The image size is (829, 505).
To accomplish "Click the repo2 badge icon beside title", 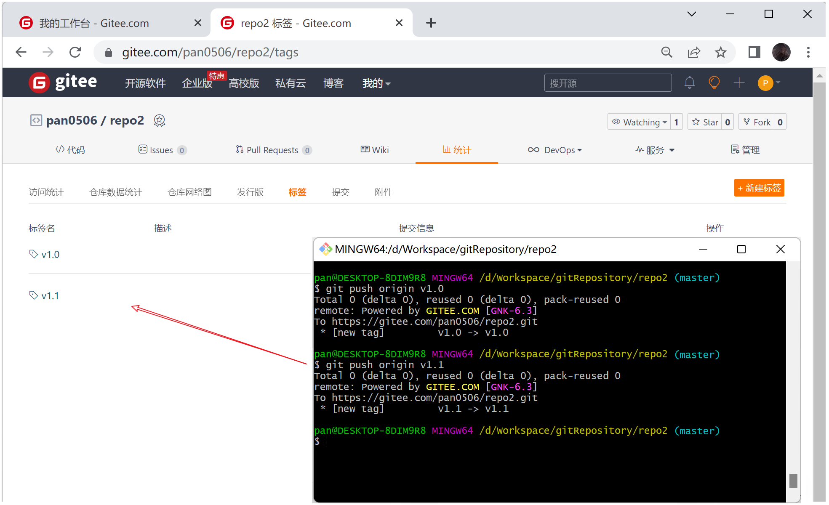I will [x=159, y=121].
